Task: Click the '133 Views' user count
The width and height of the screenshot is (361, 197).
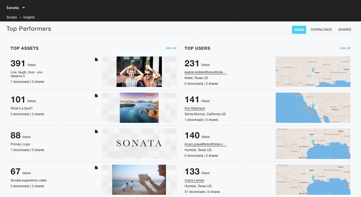Action: (x=197, y=171)
